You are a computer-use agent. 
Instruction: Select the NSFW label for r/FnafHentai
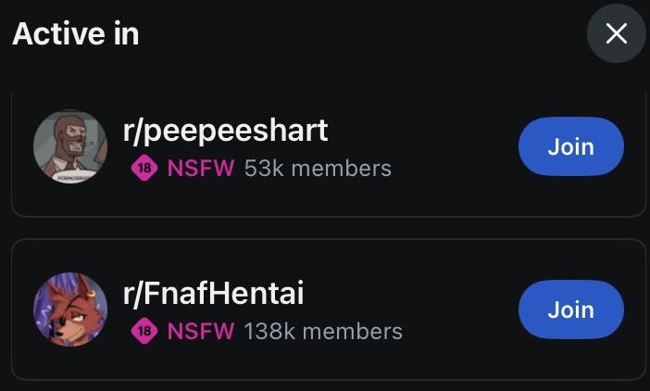[x=201, y=331]
